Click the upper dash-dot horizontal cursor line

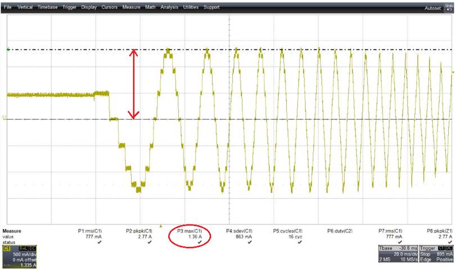pos(229,49)
